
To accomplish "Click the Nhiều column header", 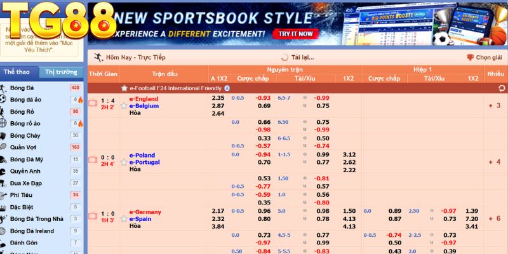I will [x=496, y=74].
